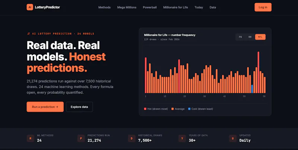Open the Methods nav item

point(104,7)
